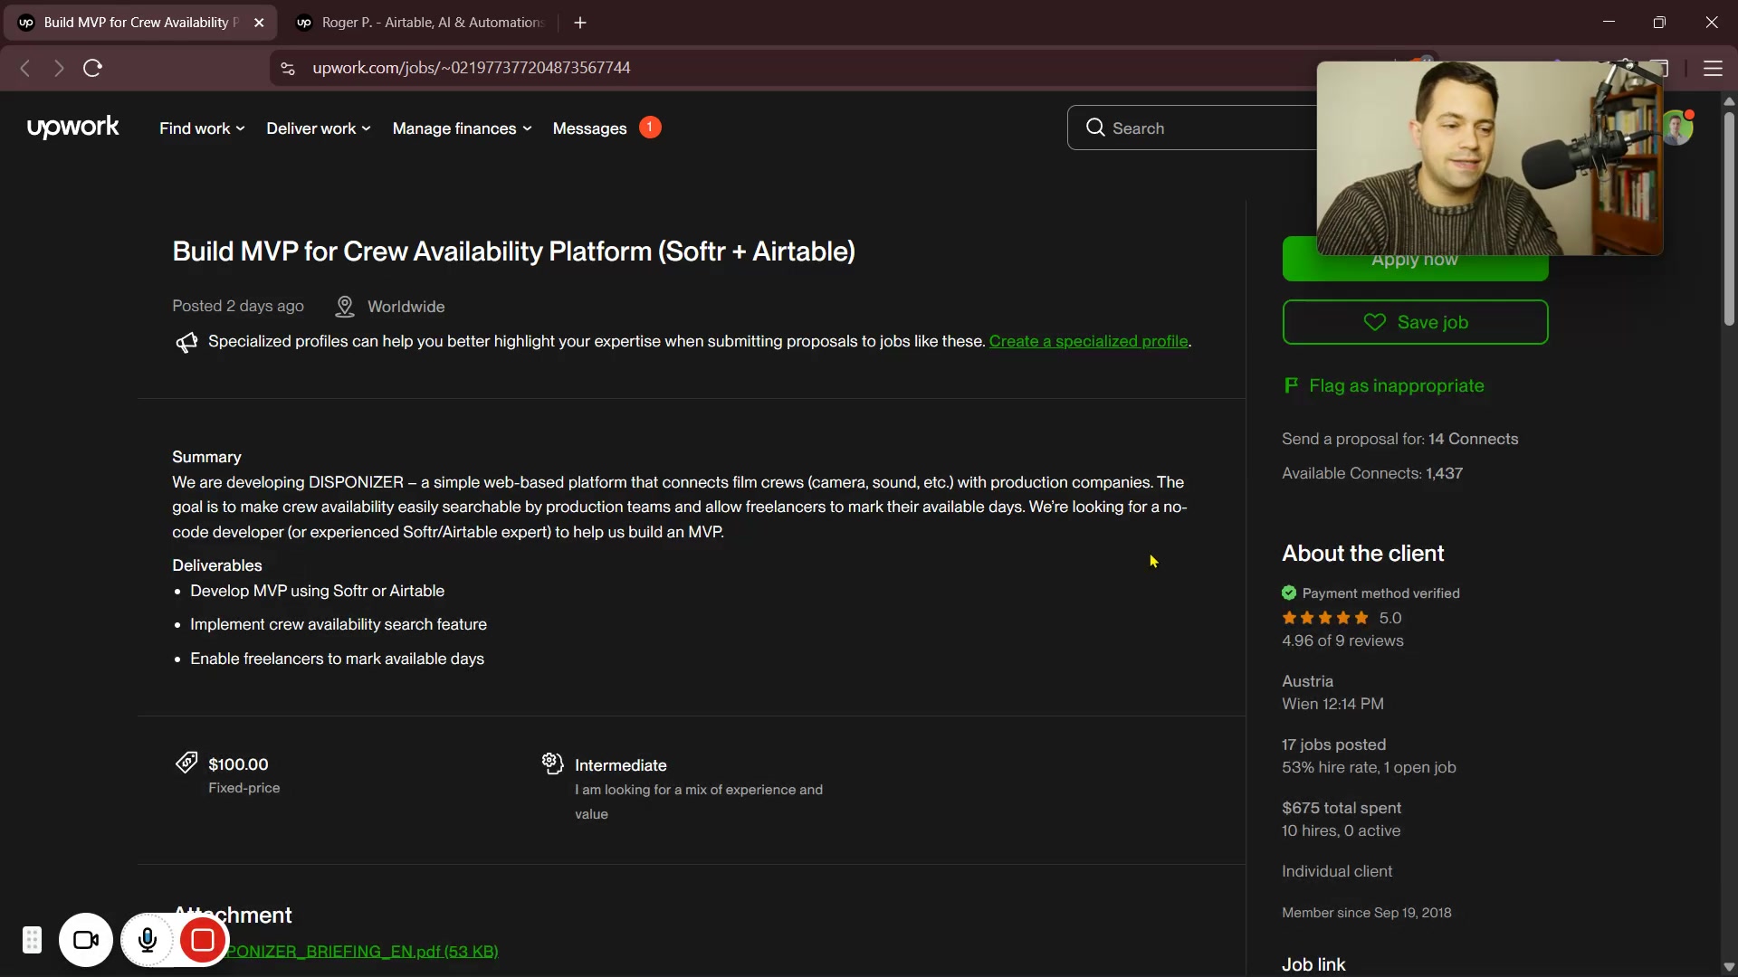Viewport: 1738px width, 977px height.
Task: Click the Messages notification badge
Action: click(x=650, y=128)
